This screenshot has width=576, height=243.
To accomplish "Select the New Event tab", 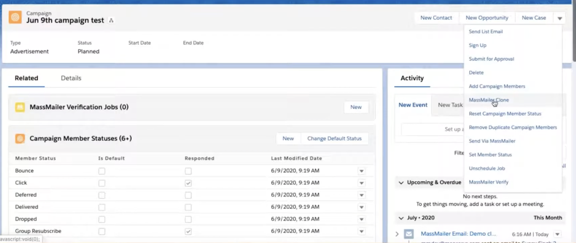I will click(x=413, y=105).
